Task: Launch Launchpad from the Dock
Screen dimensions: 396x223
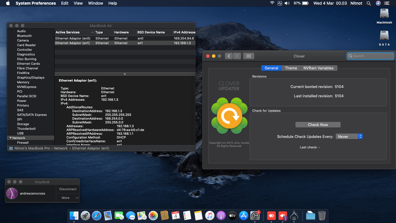Action: pyautogui.click(x=85, y=215)
